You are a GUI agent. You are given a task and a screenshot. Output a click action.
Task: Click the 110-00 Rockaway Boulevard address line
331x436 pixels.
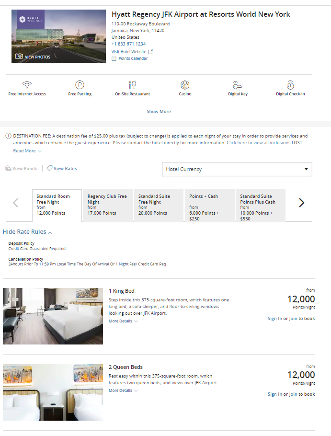(x=141, y=24)
